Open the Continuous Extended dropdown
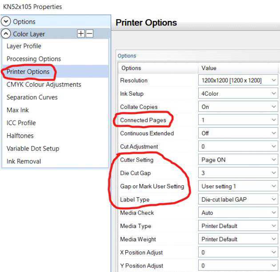The height and width of the screenshot is (272, 280). (238, 133)
